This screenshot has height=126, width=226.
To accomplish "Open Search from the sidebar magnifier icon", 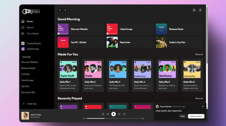I will coord(23,27).
